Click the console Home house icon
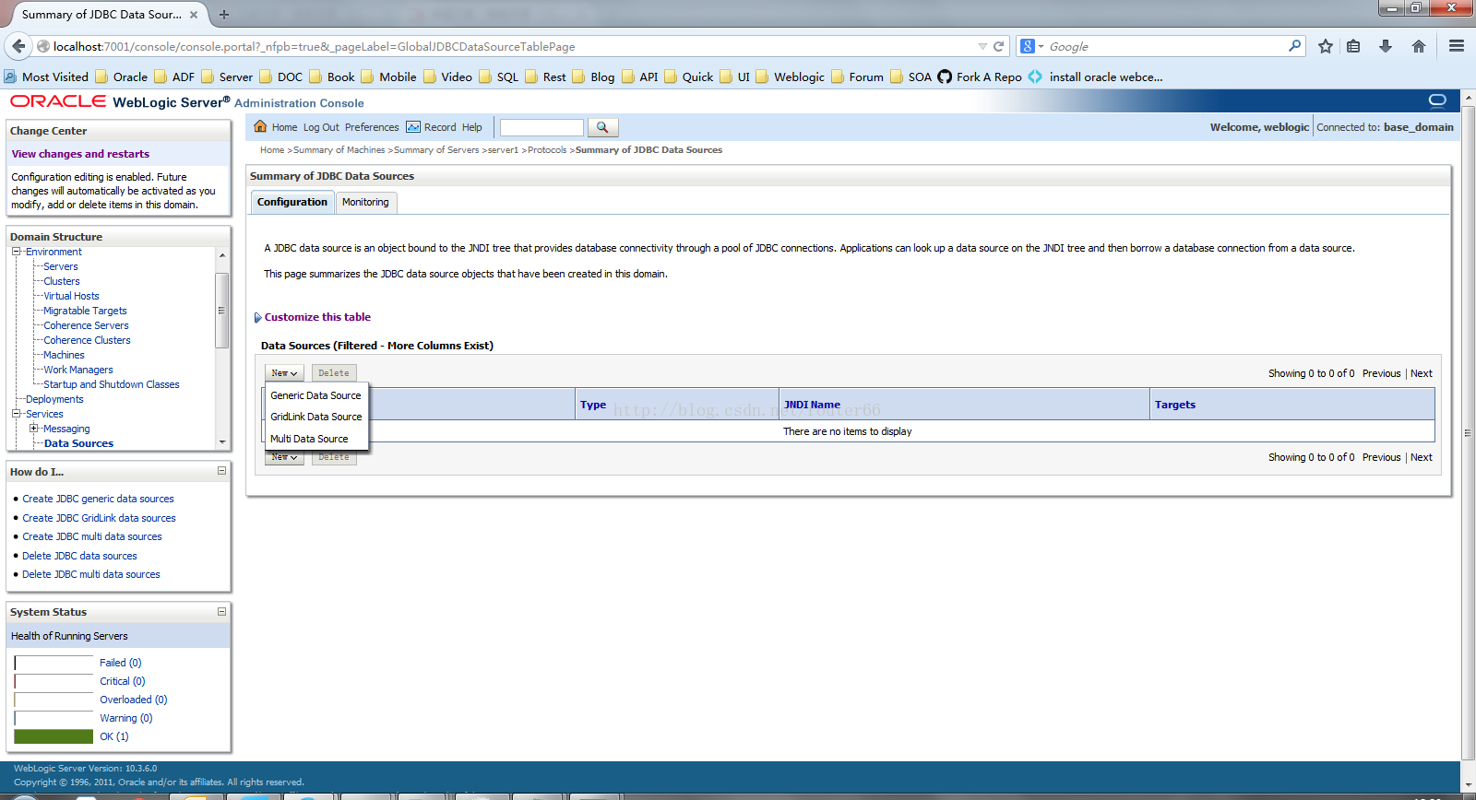Screen dimensions: 1476x800 pyautogui.click(x=260, y=127)
